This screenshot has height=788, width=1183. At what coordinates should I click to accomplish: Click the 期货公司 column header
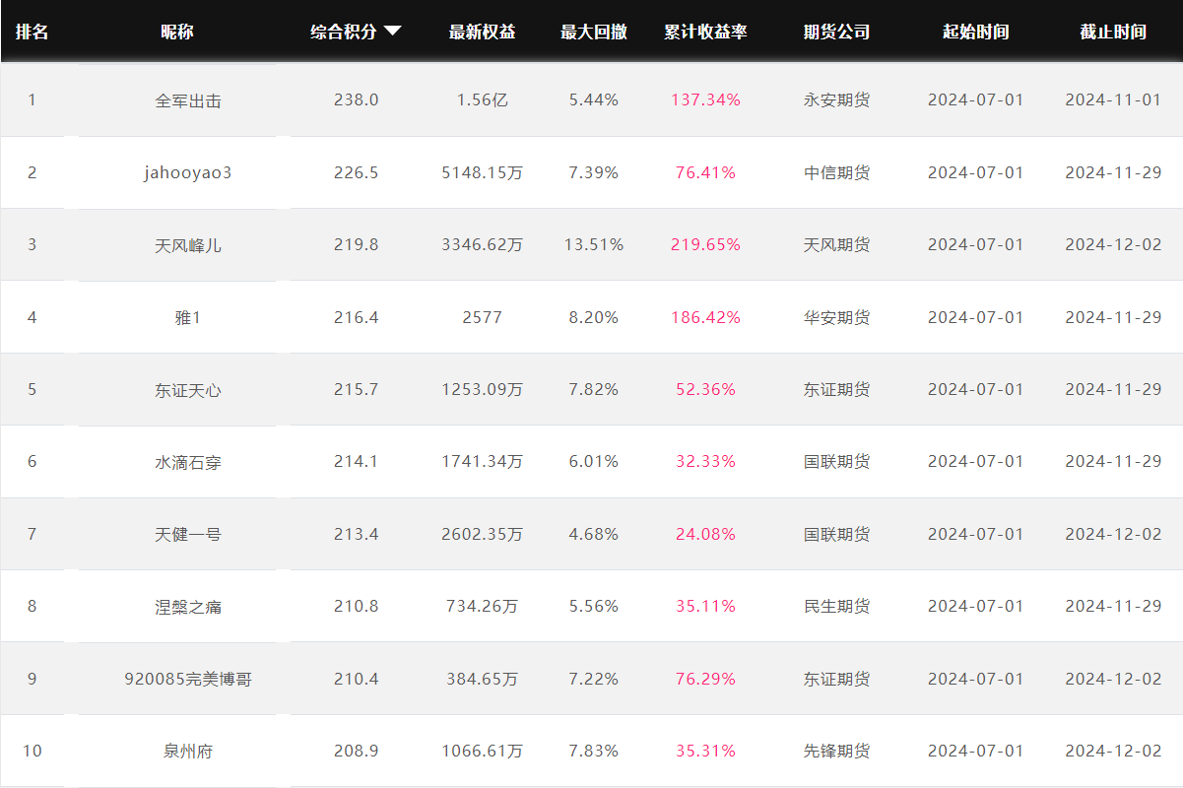836,32
